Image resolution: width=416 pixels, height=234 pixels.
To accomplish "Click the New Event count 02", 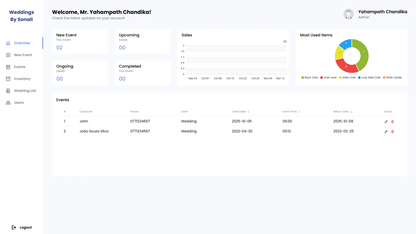I will pos(60,48).
